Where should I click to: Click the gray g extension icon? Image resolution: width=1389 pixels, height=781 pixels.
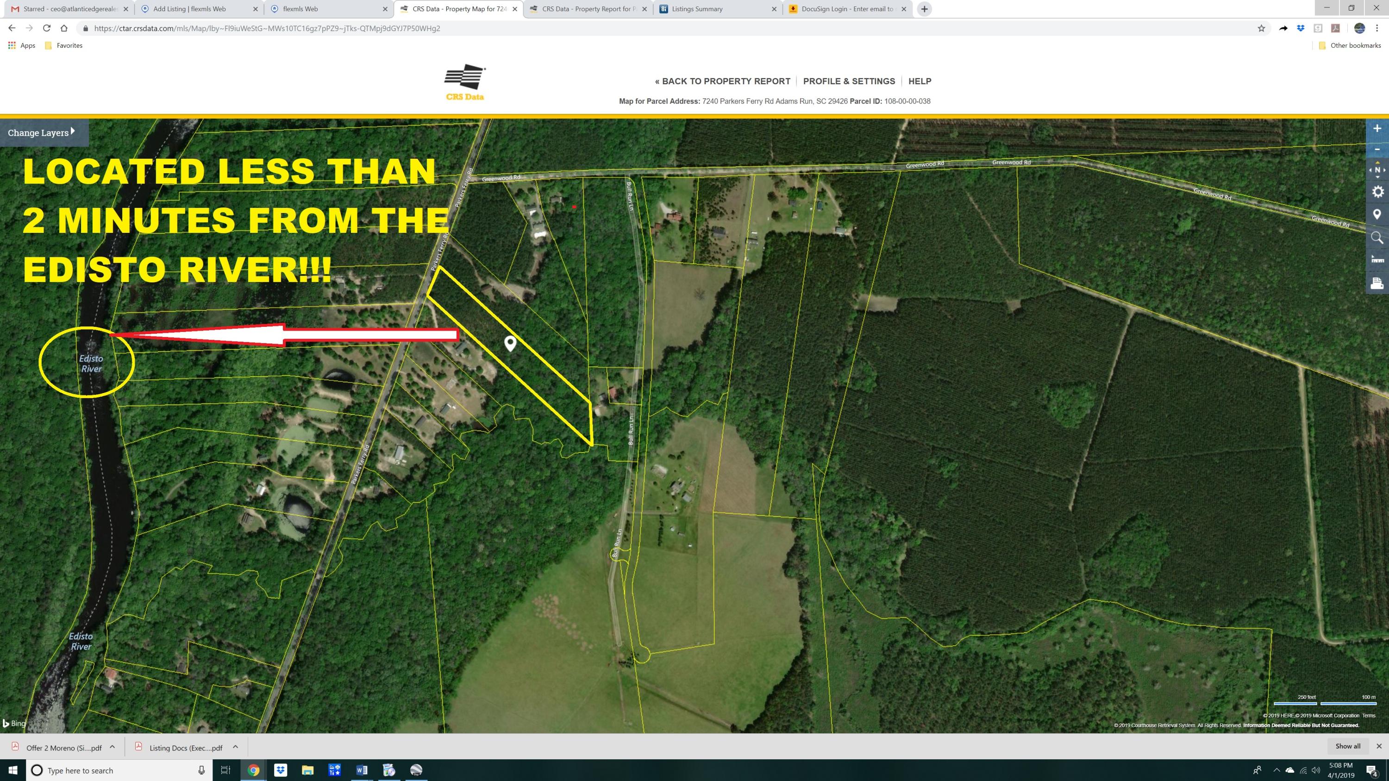(1318, 28)
